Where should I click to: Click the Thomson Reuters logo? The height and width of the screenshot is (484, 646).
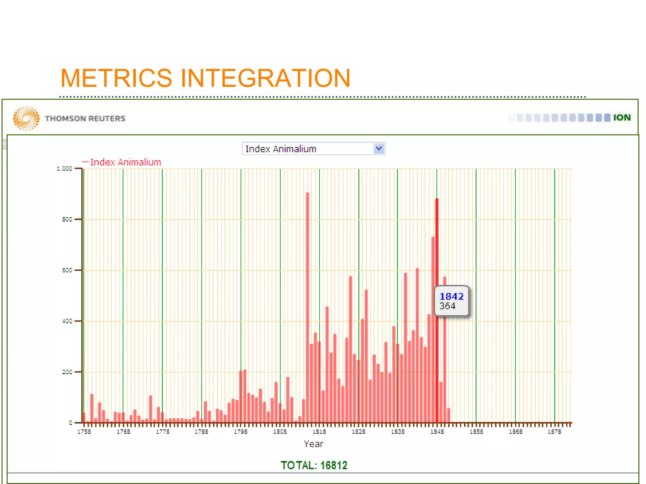click(x=69, y=118)
